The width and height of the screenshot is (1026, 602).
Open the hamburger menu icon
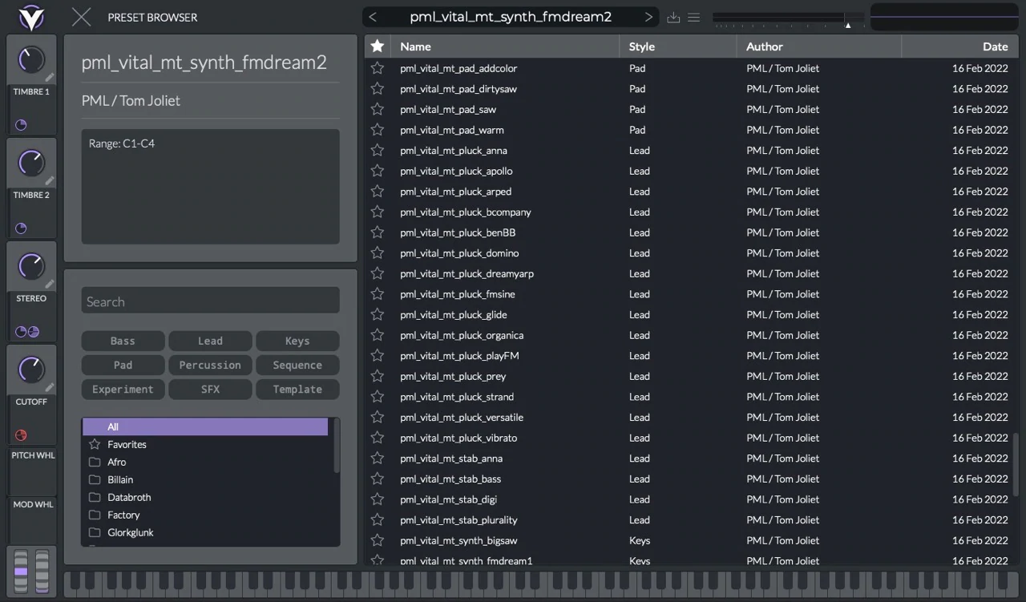694,18
